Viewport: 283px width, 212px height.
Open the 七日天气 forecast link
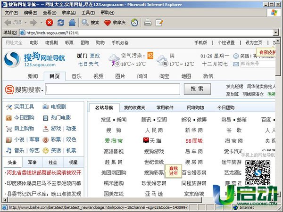(88, 64)
